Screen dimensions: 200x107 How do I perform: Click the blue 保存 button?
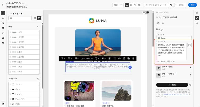193,5
